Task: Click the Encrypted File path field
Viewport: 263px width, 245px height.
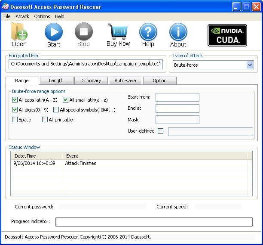Action: 86,64
